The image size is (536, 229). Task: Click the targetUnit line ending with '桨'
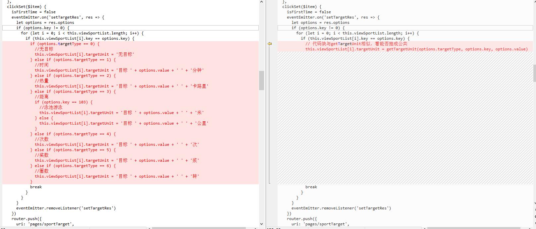point(117,160)
